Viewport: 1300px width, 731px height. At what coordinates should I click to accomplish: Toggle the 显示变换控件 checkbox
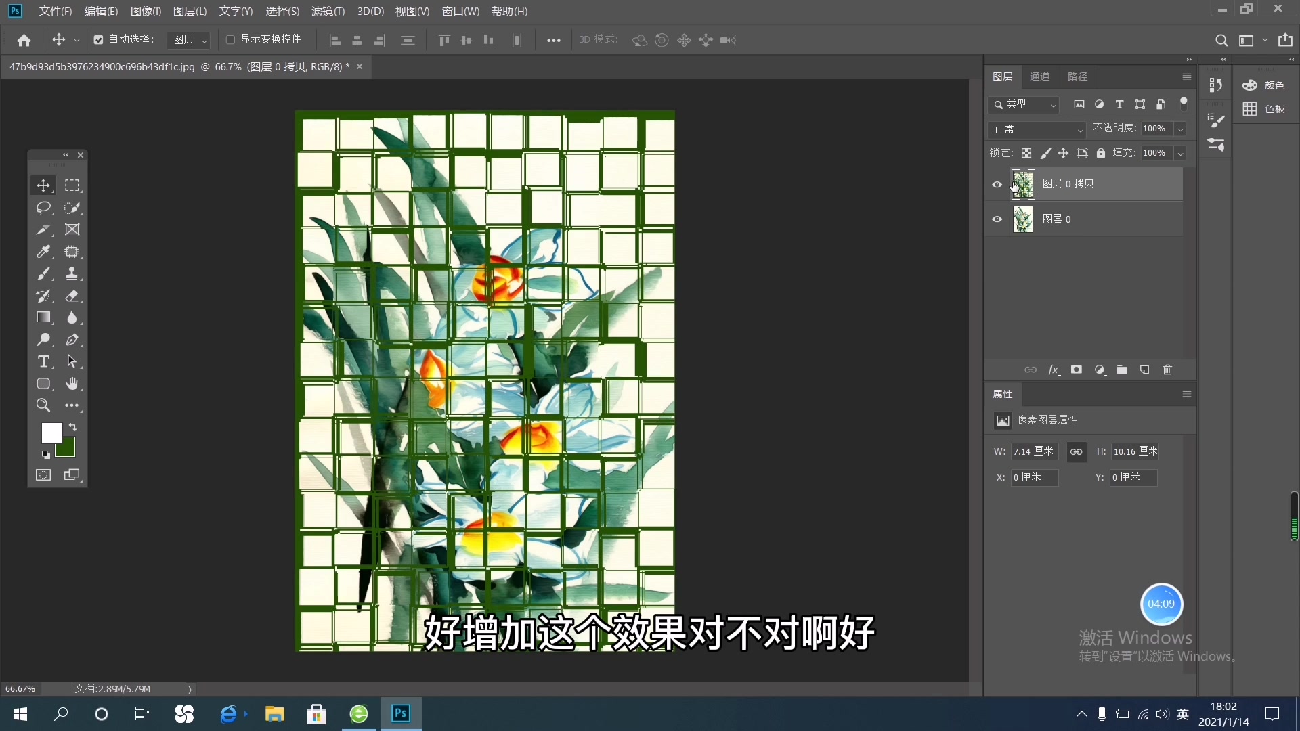coord(230,39)
